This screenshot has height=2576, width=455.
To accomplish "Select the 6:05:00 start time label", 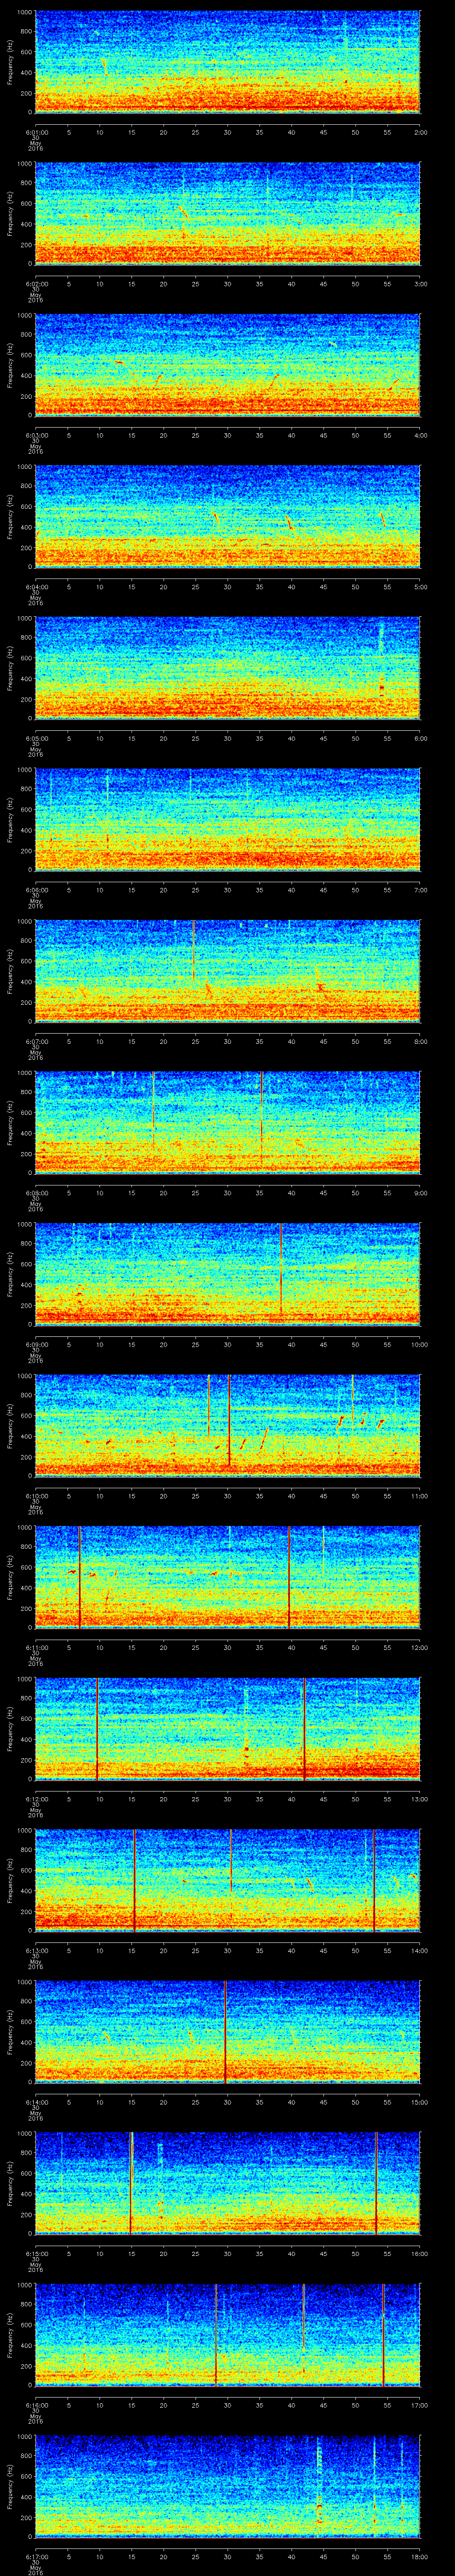I will (36, 738).
